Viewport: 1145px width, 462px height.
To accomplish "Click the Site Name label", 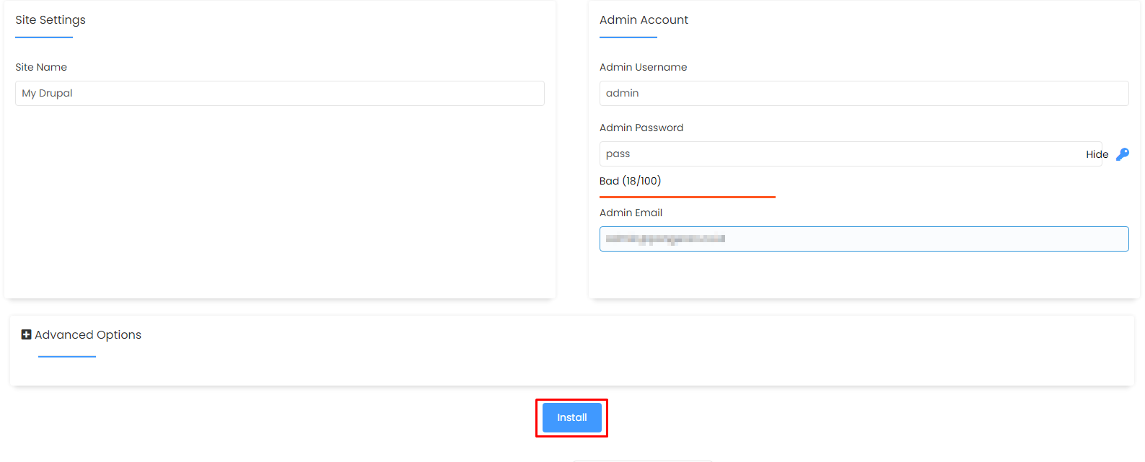I will click(41, 67).
